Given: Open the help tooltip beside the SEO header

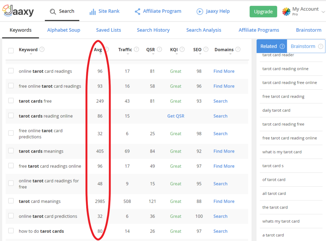Looking at the screenshot, I should click(x=206, y=49).
